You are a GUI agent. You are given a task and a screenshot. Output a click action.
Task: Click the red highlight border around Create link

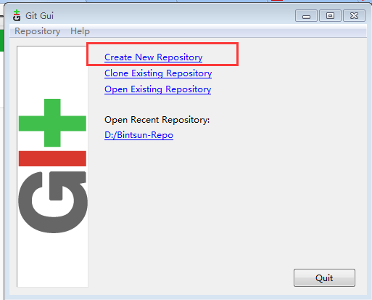(162, 44)
